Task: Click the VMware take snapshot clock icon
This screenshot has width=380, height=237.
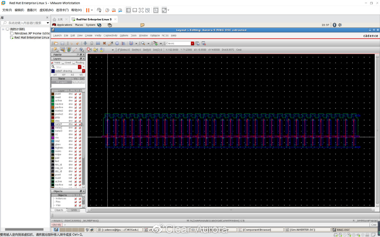Action: pyautogui.click(x=107, y=10)
